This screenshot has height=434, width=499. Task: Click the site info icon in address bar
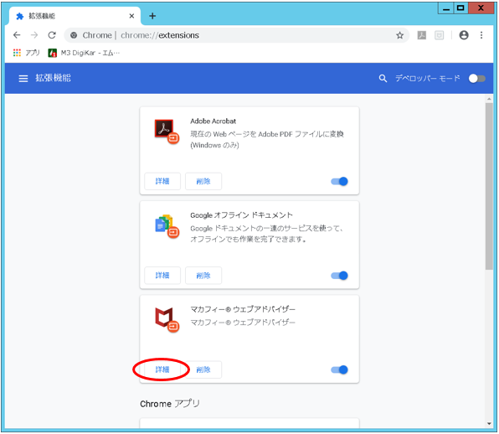pyautogui.click(x=74, y=35)
